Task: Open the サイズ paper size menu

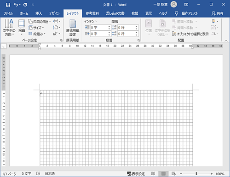Action: pos(36,28)
